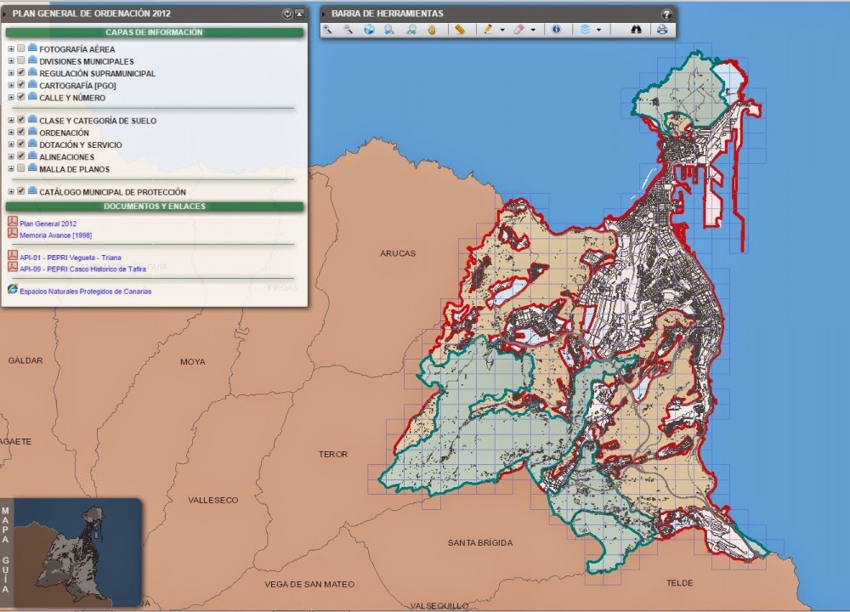Click the blue information identify tool
Screen dimensions: 850x612
557,29
